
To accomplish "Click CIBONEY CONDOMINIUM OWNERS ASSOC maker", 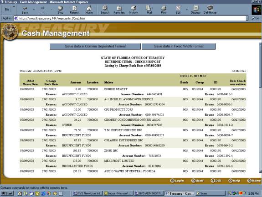I will [132, 120].
